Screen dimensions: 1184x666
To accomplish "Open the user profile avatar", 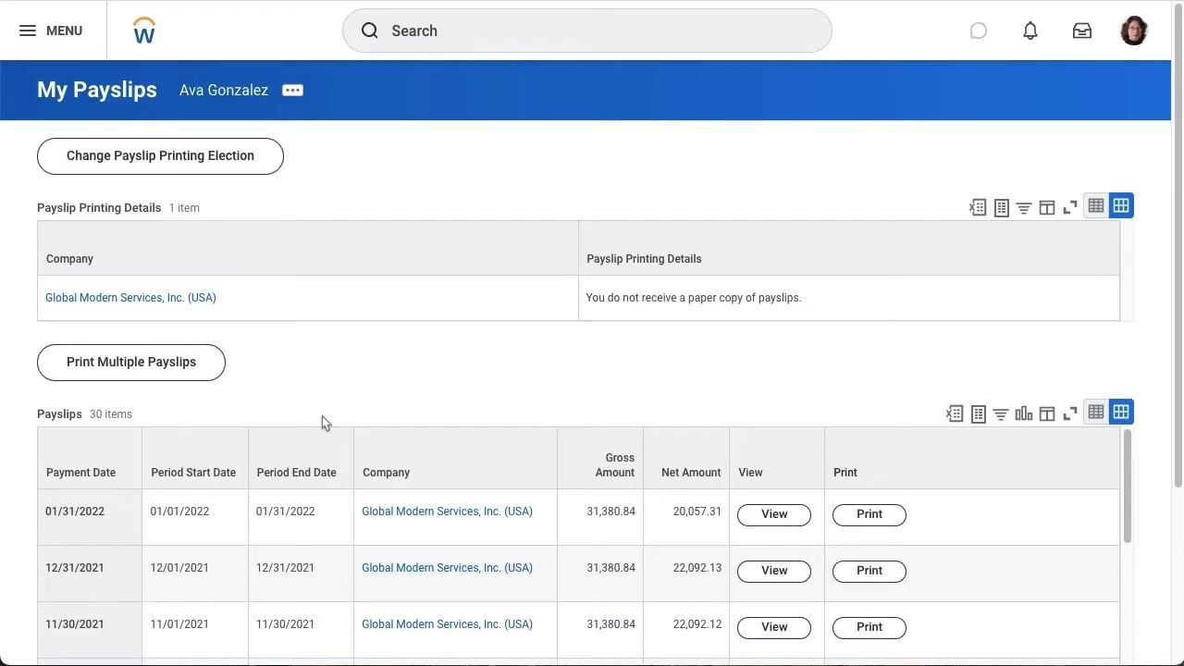I will (1134, 31).
